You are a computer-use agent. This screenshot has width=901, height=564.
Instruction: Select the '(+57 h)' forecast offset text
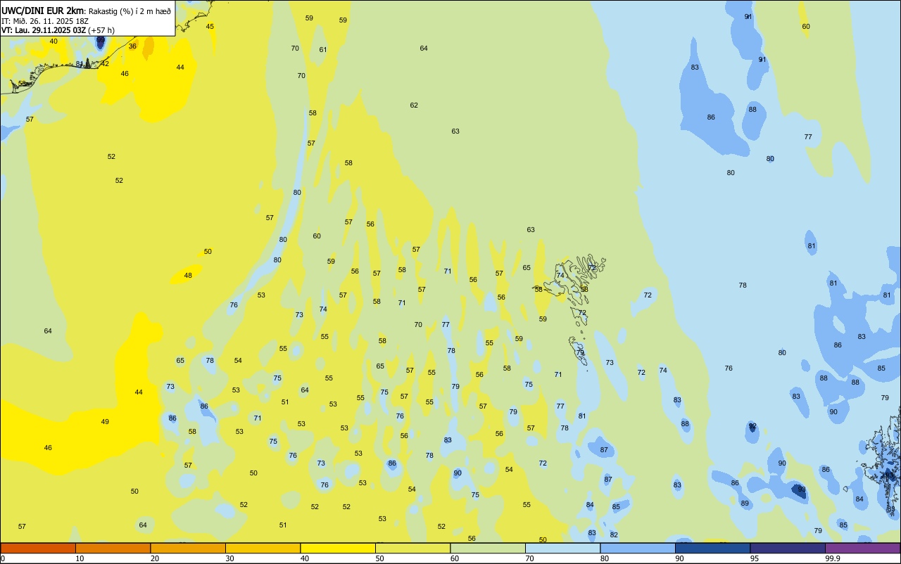(x=101, y=30)
